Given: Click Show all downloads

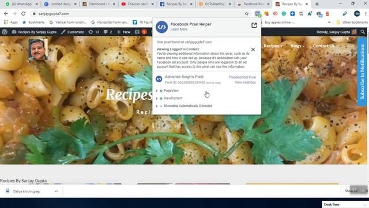Looking at the screenshot, I should click(351, 191).
